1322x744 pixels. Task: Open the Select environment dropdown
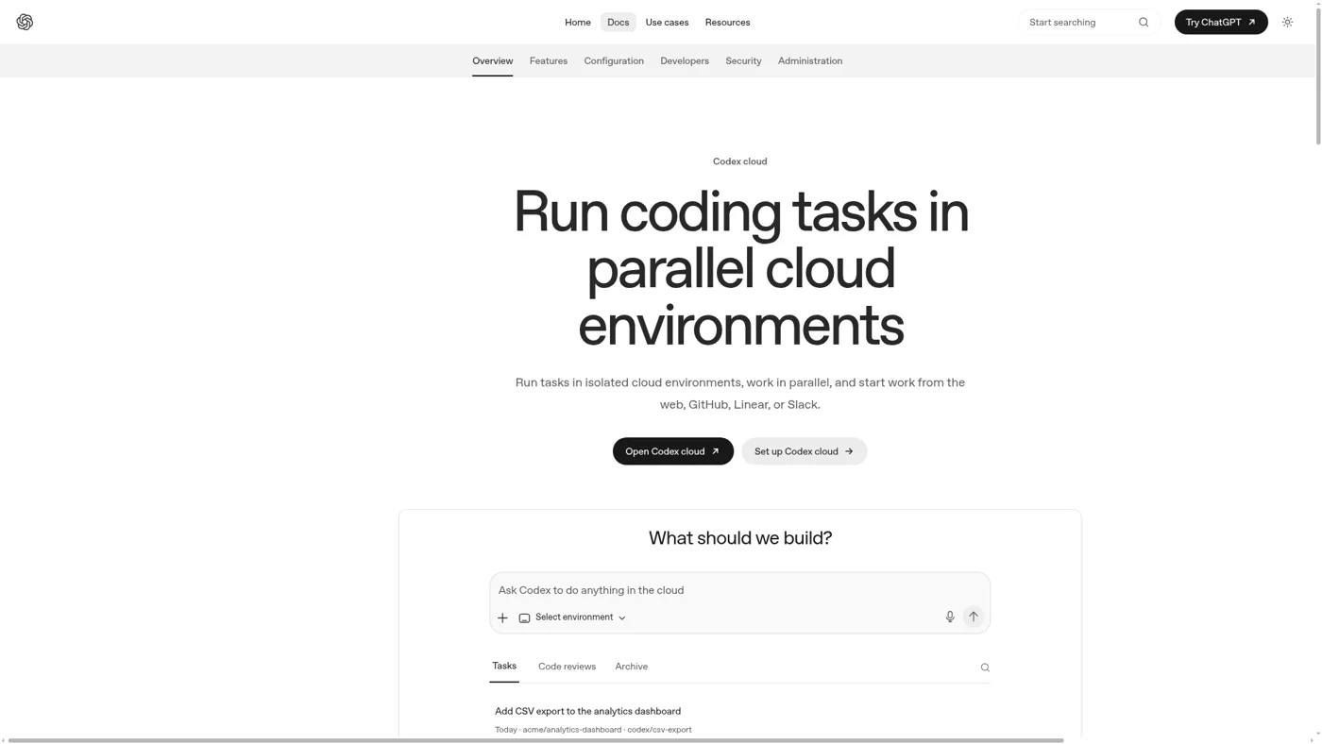click(572, 617)
